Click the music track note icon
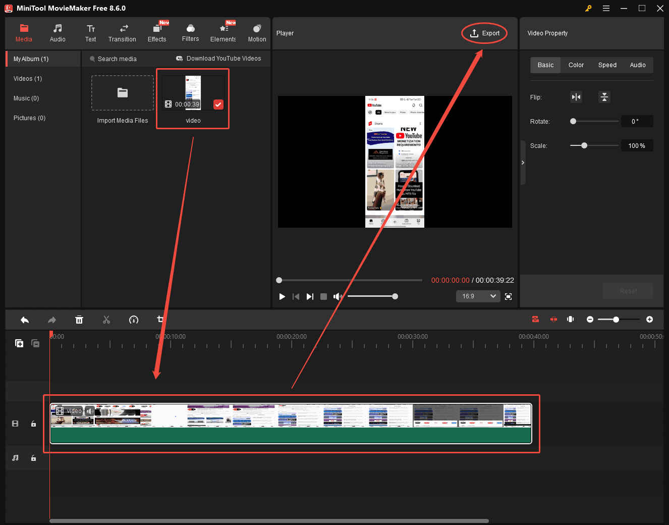 (x=15, y=458)
